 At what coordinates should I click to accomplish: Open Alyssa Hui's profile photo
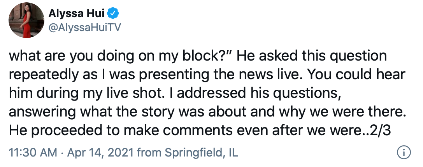(26, 20)
